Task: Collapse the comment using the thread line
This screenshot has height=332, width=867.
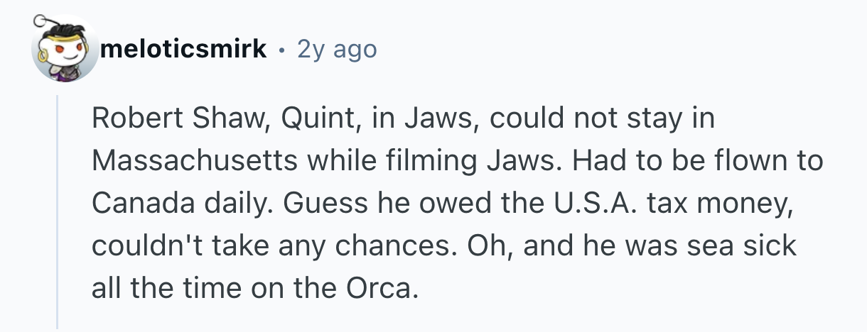Action: coord(58,213)
